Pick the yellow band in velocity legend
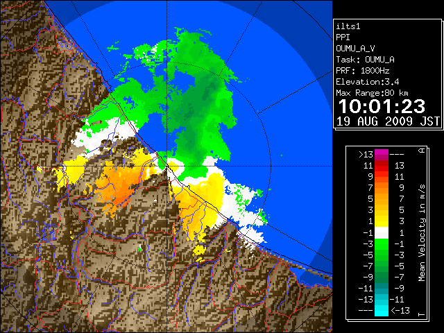444x333 pixels. click(382, 221)
